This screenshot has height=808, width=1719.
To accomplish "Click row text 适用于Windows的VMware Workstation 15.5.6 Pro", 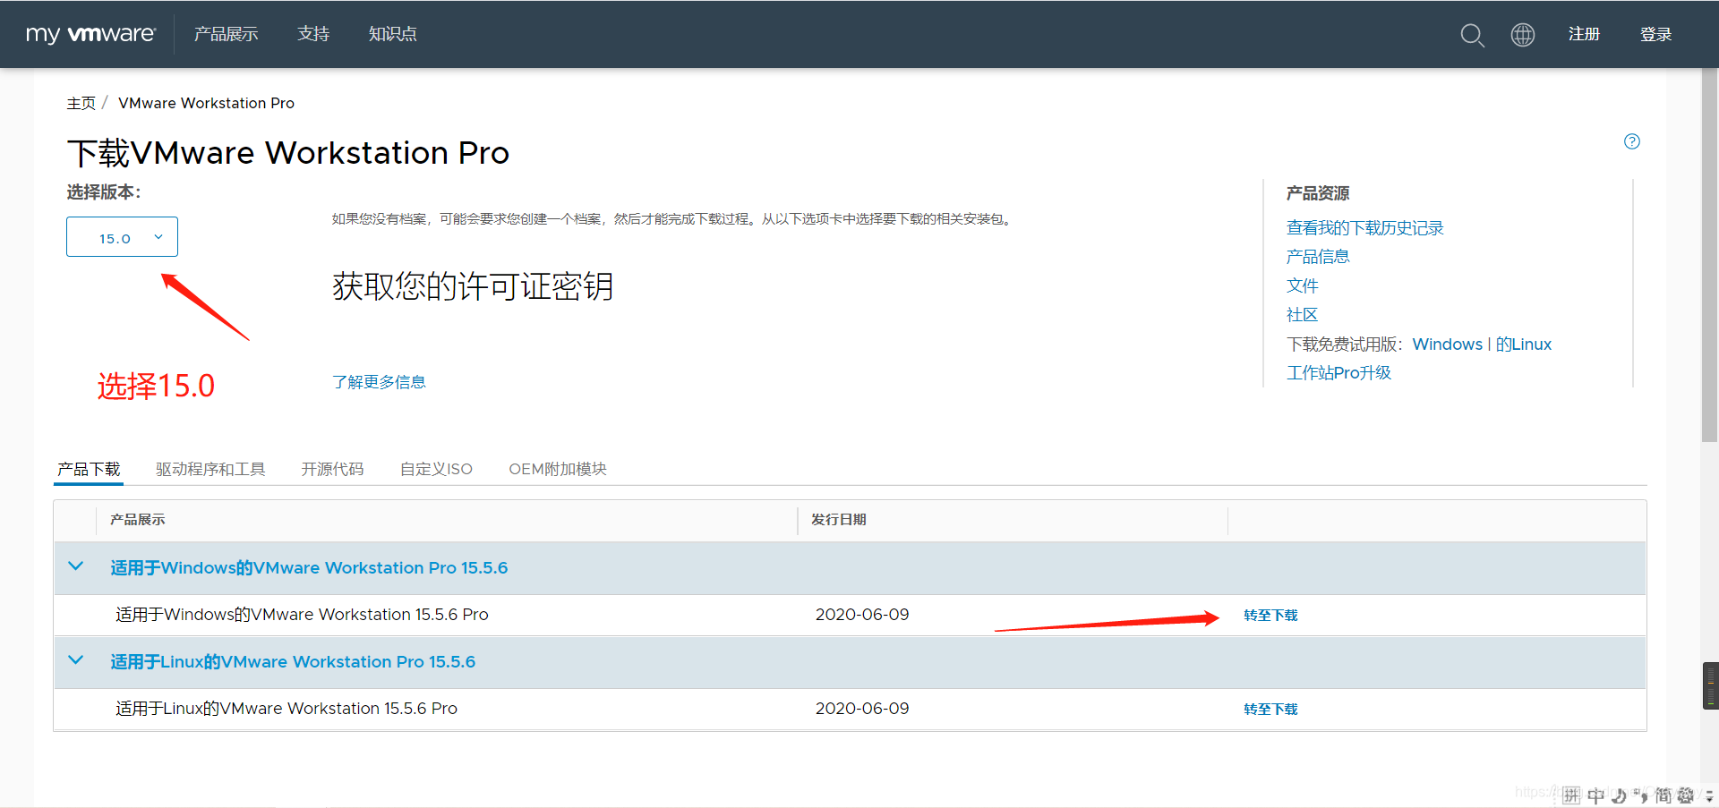I will click(302, 615).
